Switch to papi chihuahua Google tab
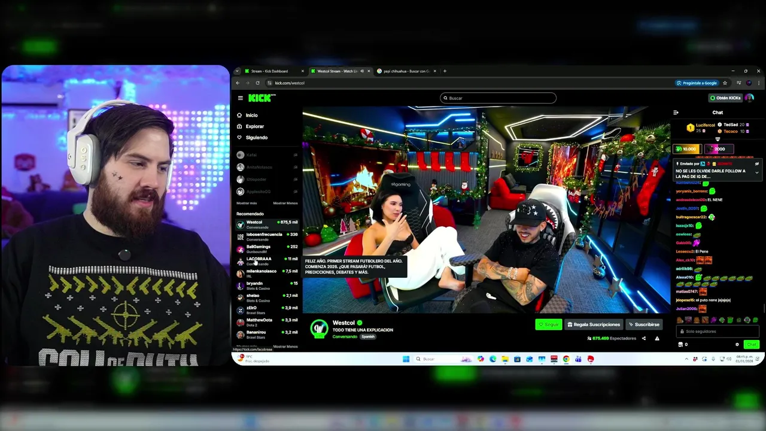 point(406,71)
